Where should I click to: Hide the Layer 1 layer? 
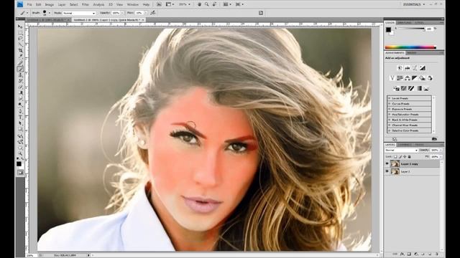click(387, 171)
